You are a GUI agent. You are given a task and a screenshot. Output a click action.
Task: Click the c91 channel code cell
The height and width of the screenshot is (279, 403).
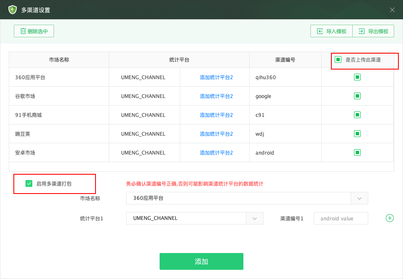coord(285,115)
